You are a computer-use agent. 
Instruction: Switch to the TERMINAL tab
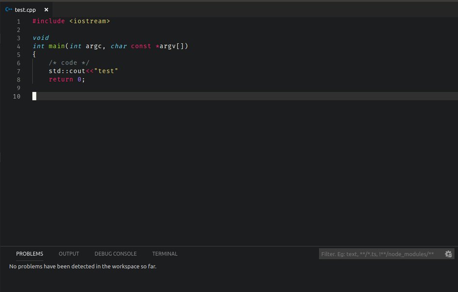pyautogui.click(x=165, y=254)
